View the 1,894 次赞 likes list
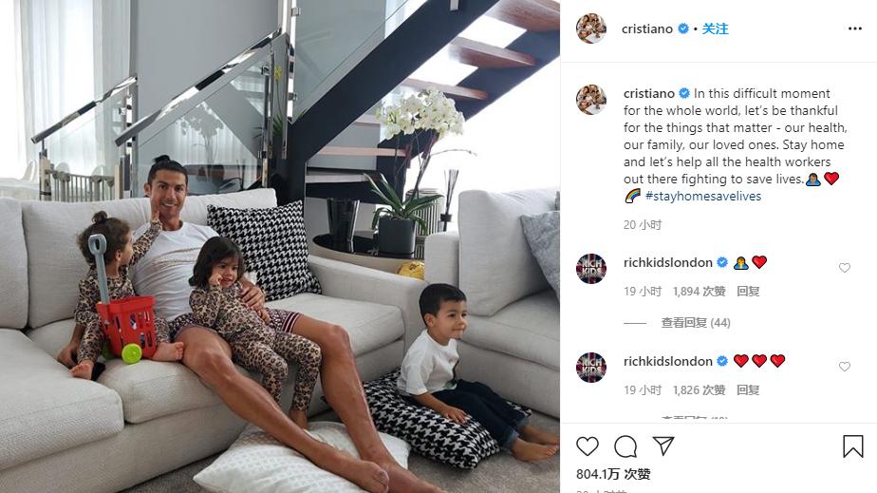The height and width of the screenshot is (493, 877). [x=700, y=291]
